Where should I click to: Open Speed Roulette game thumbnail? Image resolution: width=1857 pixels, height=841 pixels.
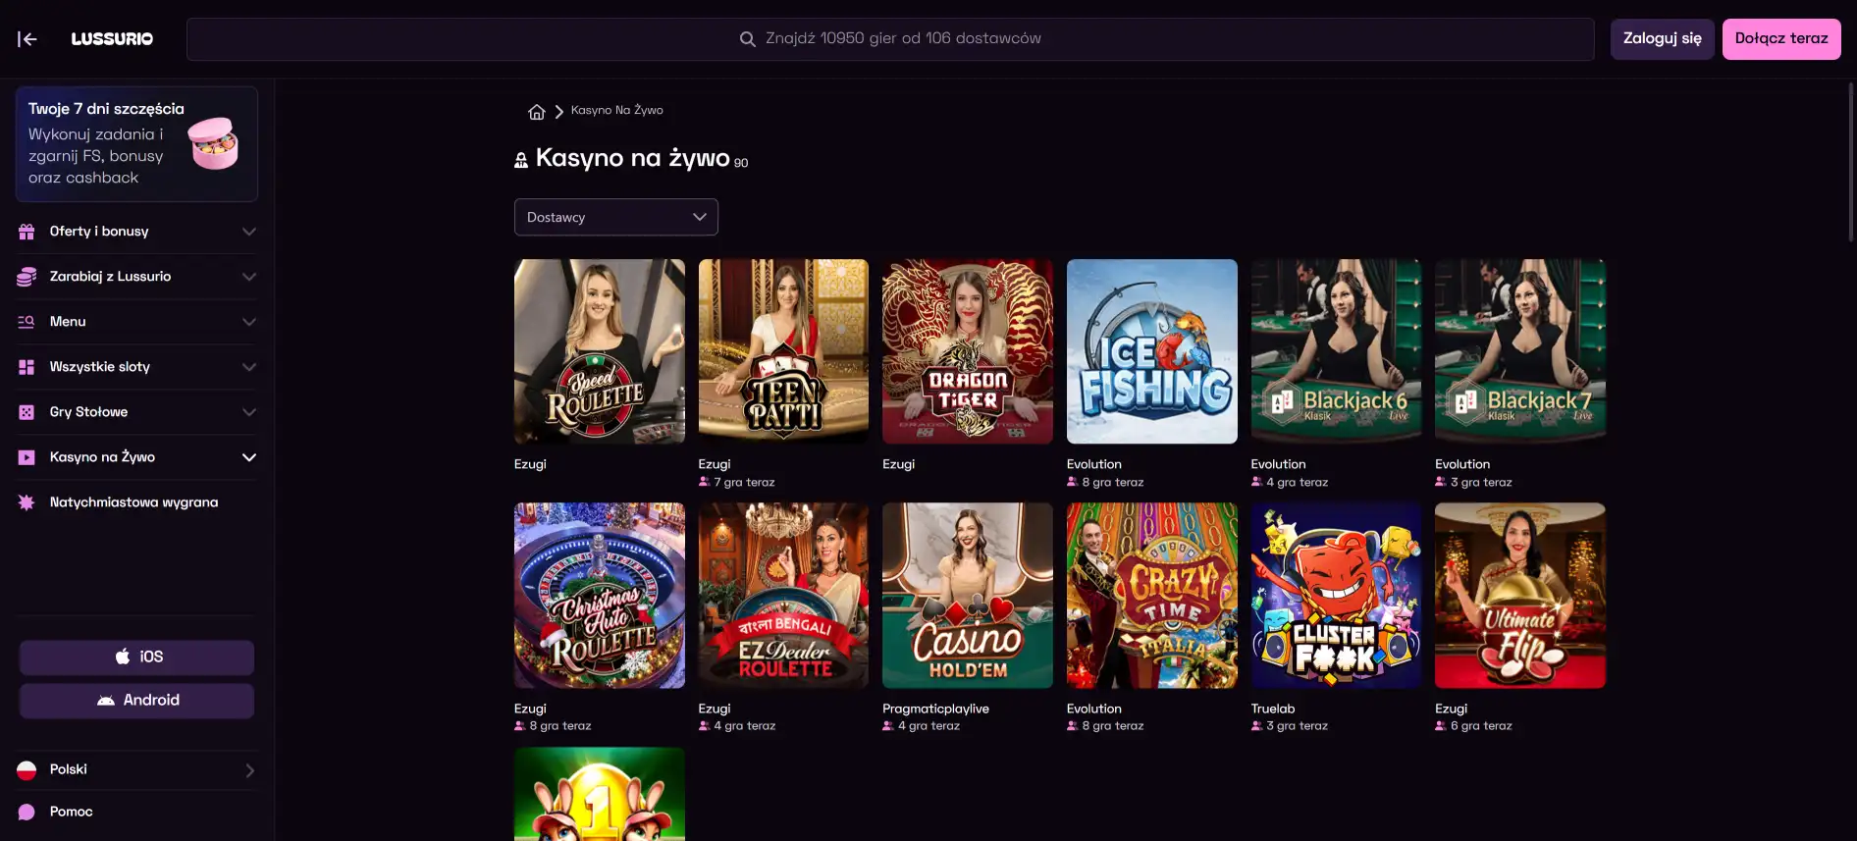point(600,351)
